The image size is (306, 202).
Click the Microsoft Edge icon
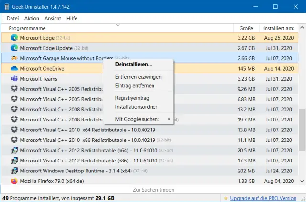click(x=14, y=38)
